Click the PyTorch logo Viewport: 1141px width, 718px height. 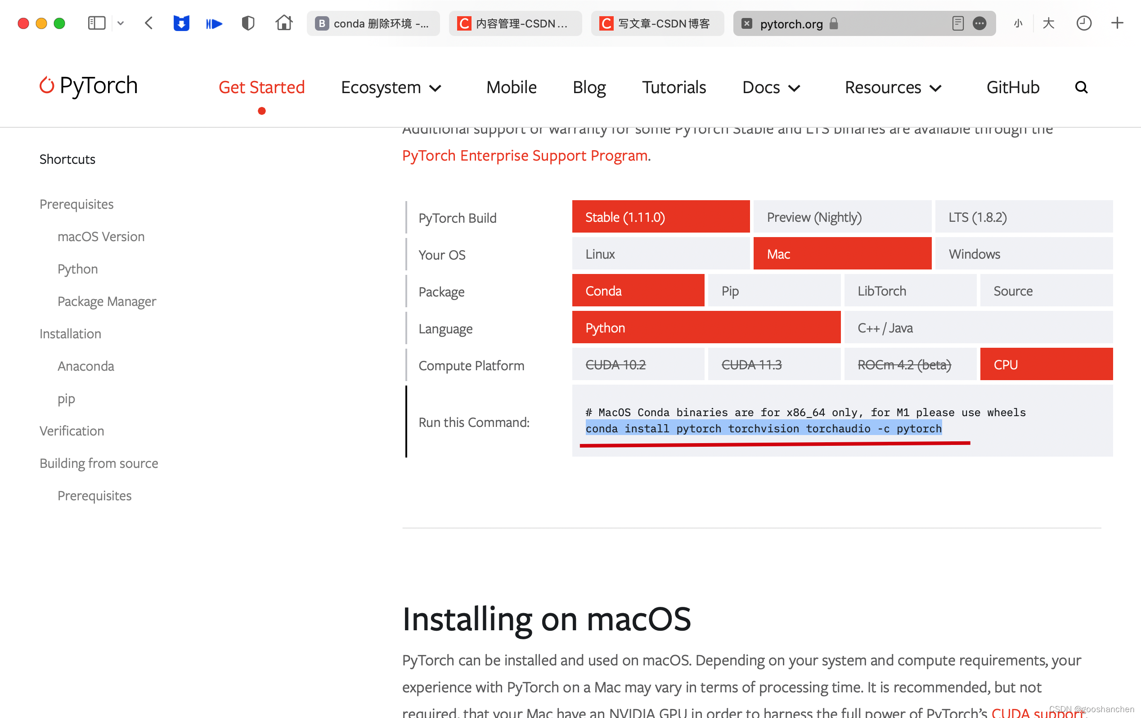coord(89,86)
